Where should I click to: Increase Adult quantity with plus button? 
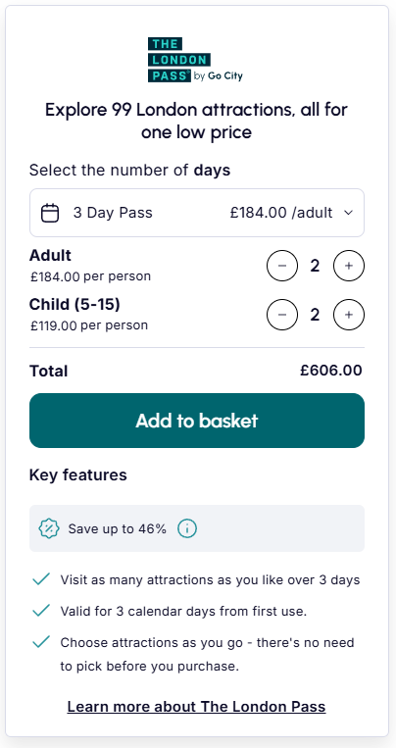click(x=349, y=266)
